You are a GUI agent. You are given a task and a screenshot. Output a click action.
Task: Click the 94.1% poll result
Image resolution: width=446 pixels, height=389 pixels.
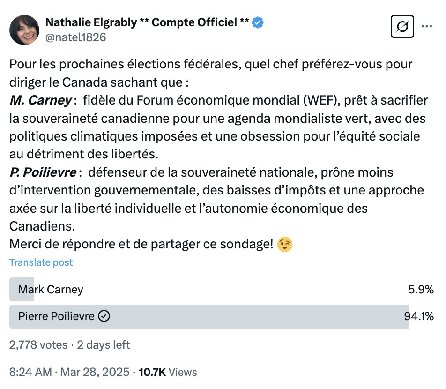(x=419, y=316)
